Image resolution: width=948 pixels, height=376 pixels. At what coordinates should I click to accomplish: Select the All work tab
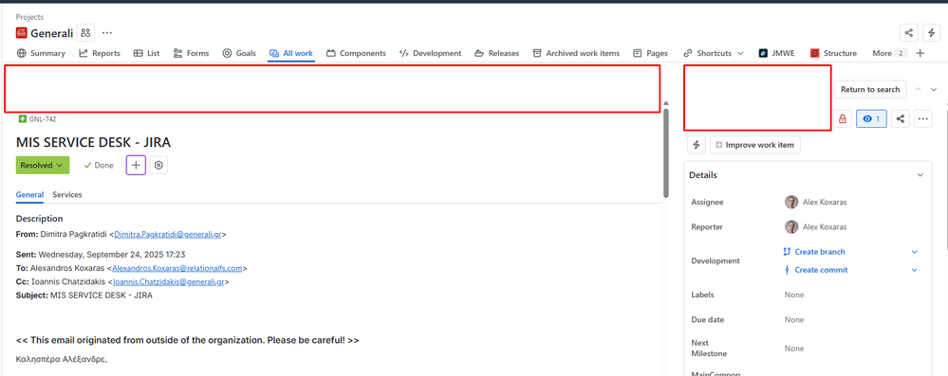[x=291, y=53]
